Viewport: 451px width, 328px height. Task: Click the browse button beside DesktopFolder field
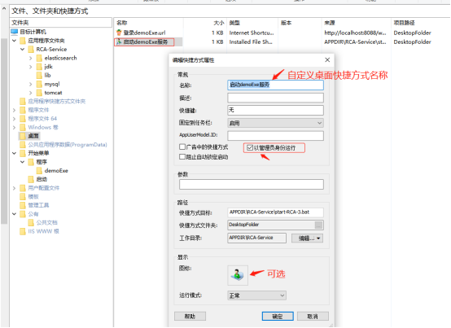tap(318, 225)
